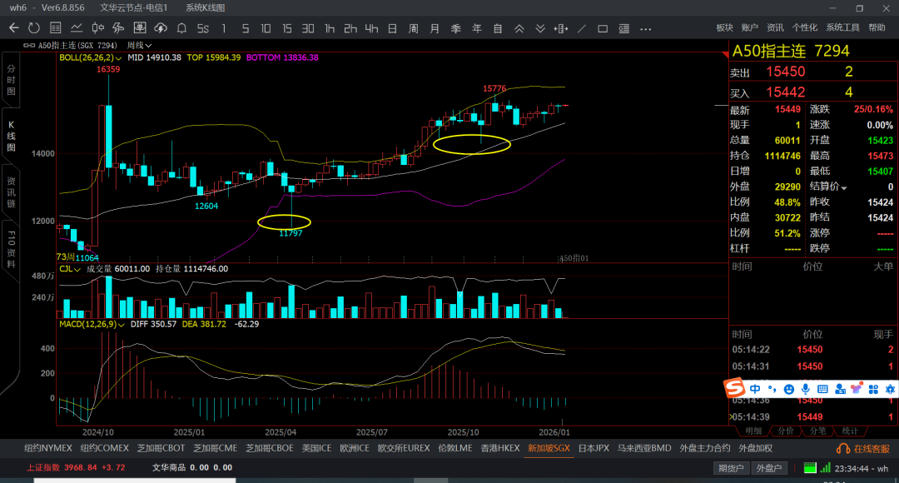Select the 5s period
This screenshot has height=483, width=899.
[x=203, y=28]
